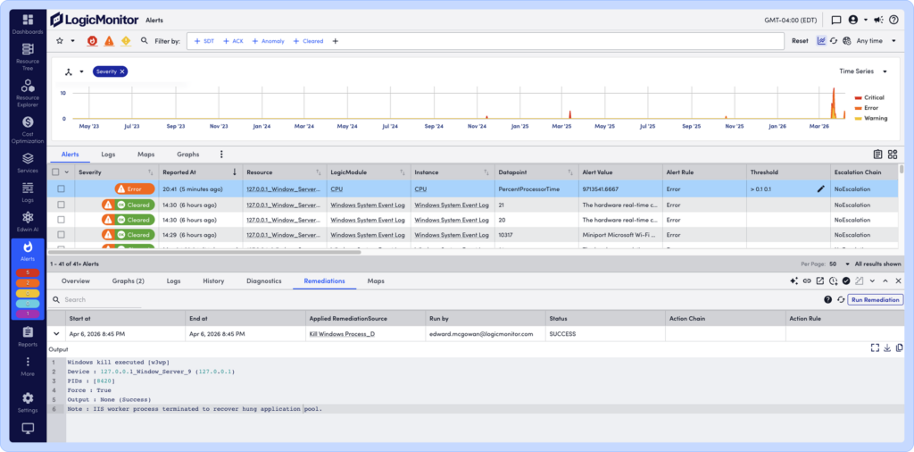Open the Kill Windows Process_D link
The height and width of the screenshot is (452, 914).
[x=341, y=333]
